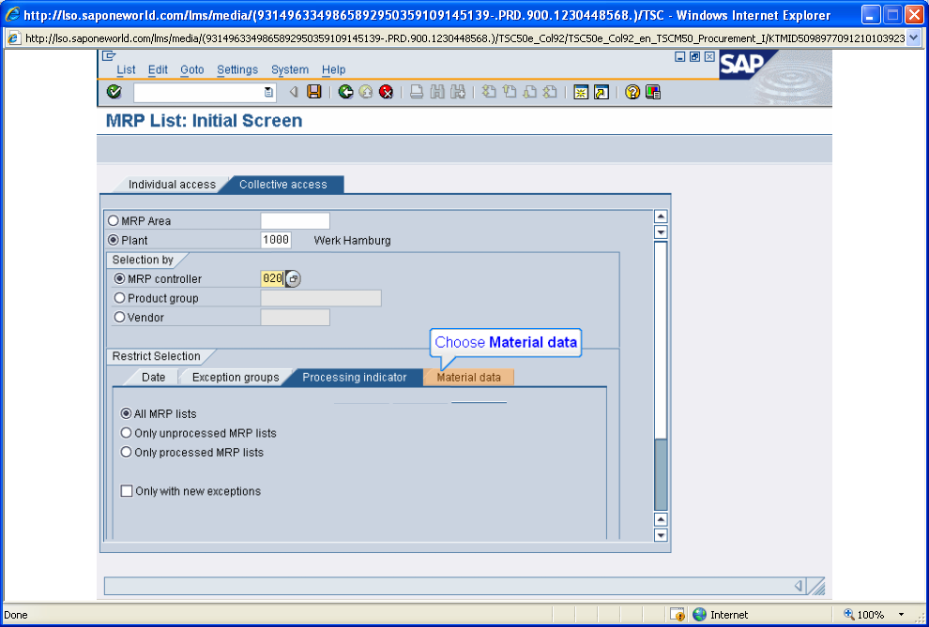The width and height of the screenshot is (929, 627).
Task: Click the Plant field containing 1000
Action: (276, 240)
